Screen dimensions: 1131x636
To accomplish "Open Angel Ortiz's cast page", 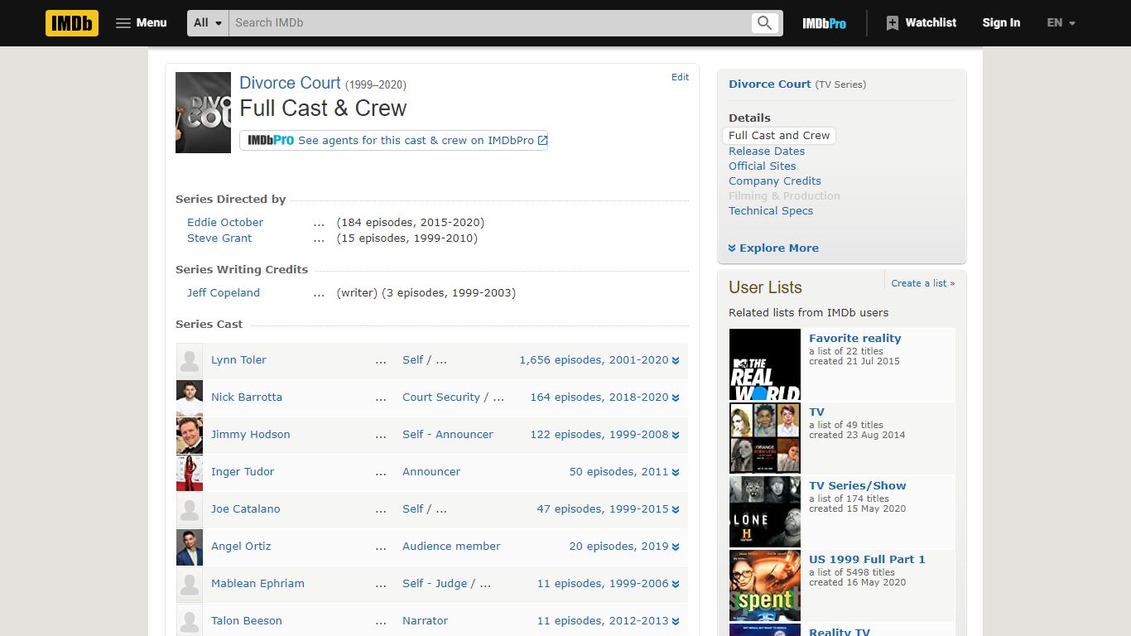I will pyautogui.click(x=241, y=547).
